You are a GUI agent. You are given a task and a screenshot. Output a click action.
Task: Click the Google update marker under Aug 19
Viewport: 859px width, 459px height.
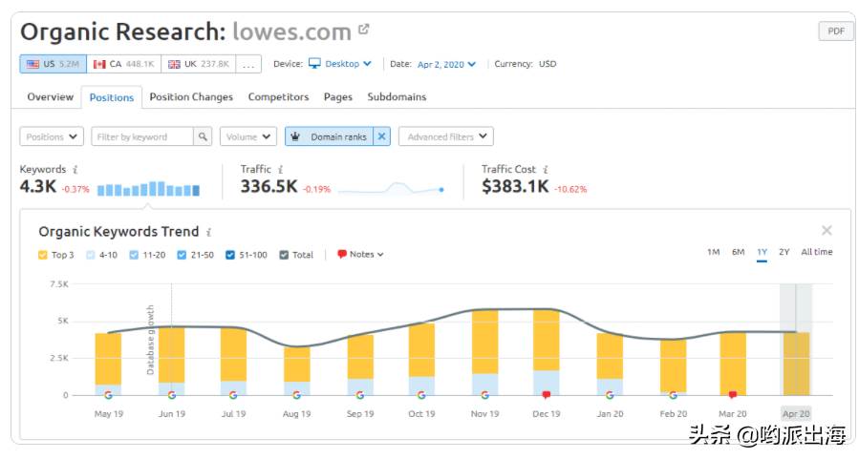pyautogui.click(x=297, y=395)
